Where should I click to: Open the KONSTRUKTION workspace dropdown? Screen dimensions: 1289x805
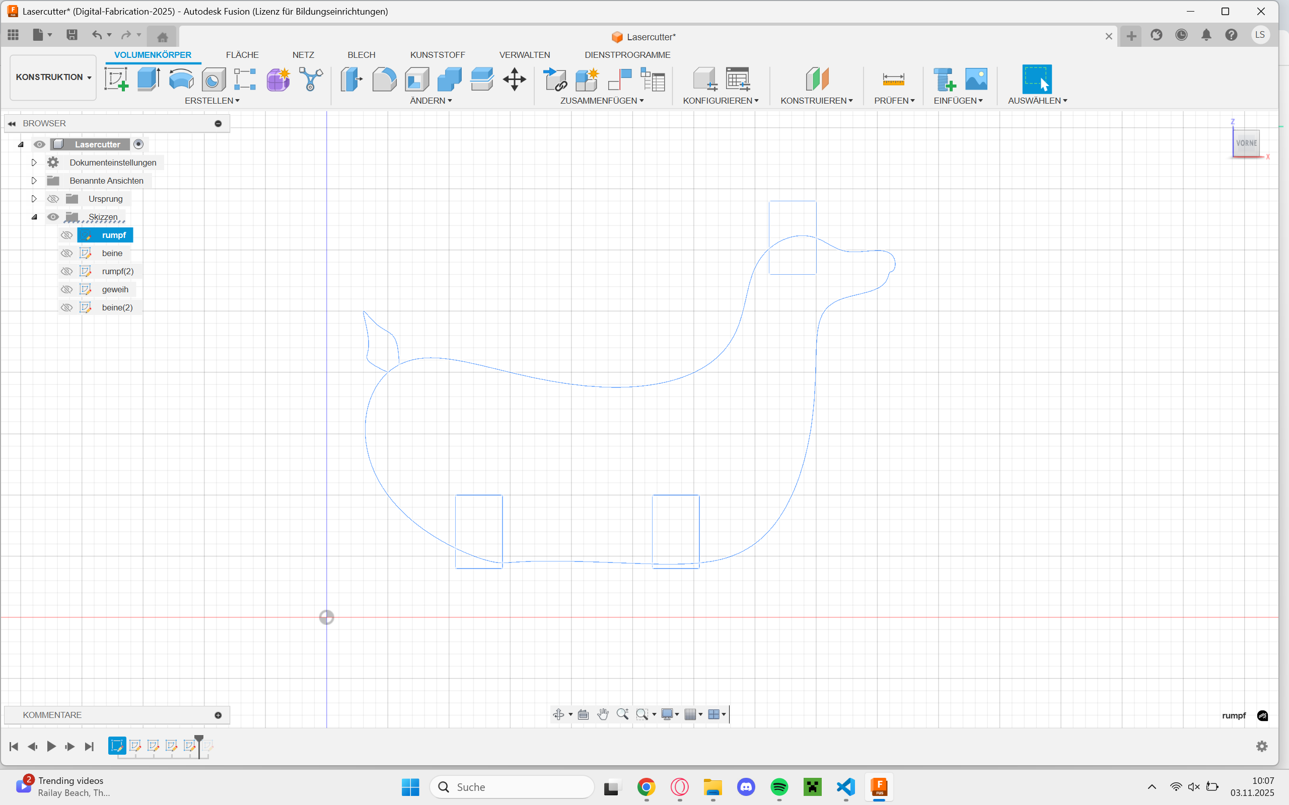pyautogui.click(x=53, y=77)
